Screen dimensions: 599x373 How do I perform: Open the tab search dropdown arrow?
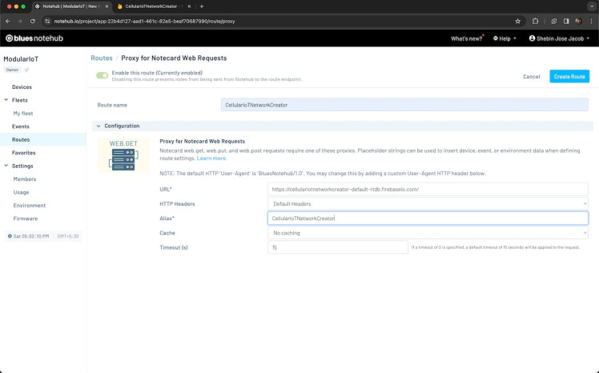[592, 6]
